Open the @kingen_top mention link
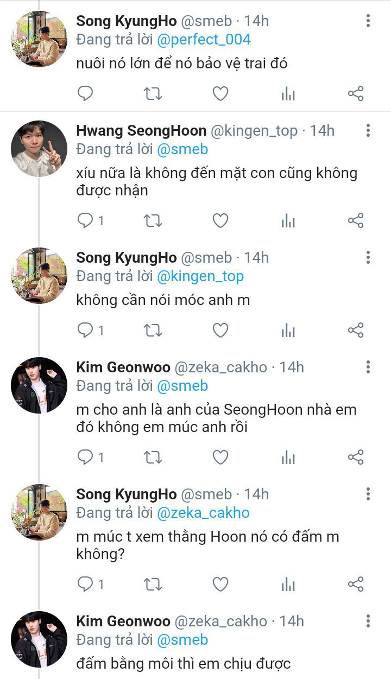The width and height of the screenshot is (391, 679). click(200, 276)
